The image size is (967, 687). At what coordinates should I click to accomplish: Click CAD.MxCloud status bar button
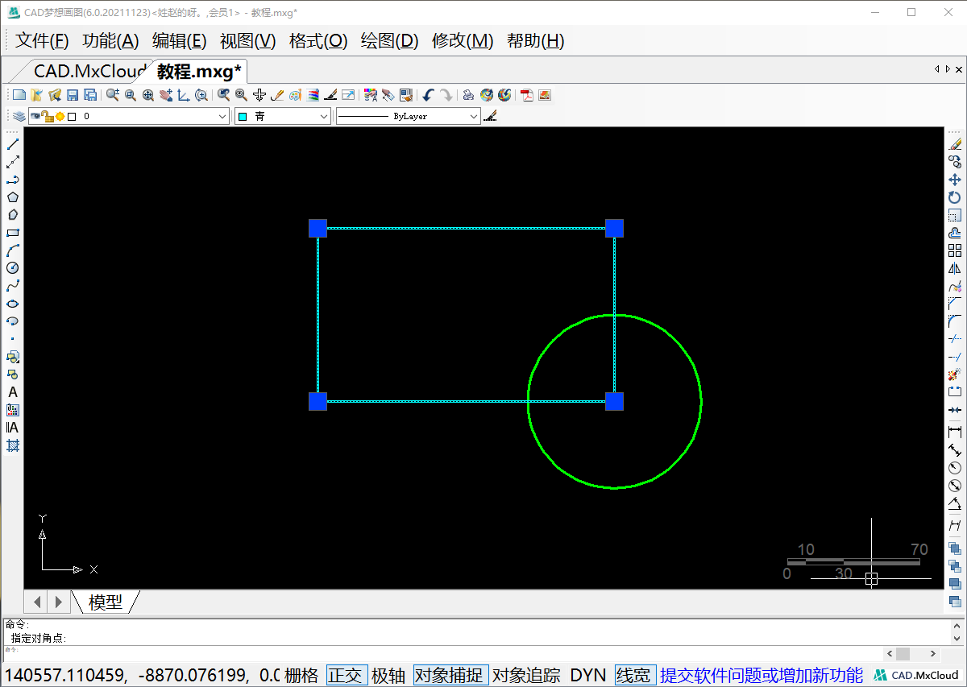pos(917,675)
